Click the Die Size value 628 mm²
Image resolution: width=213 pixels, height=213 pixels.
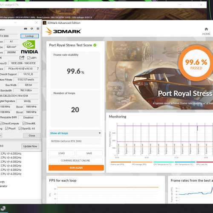point(12,47)
